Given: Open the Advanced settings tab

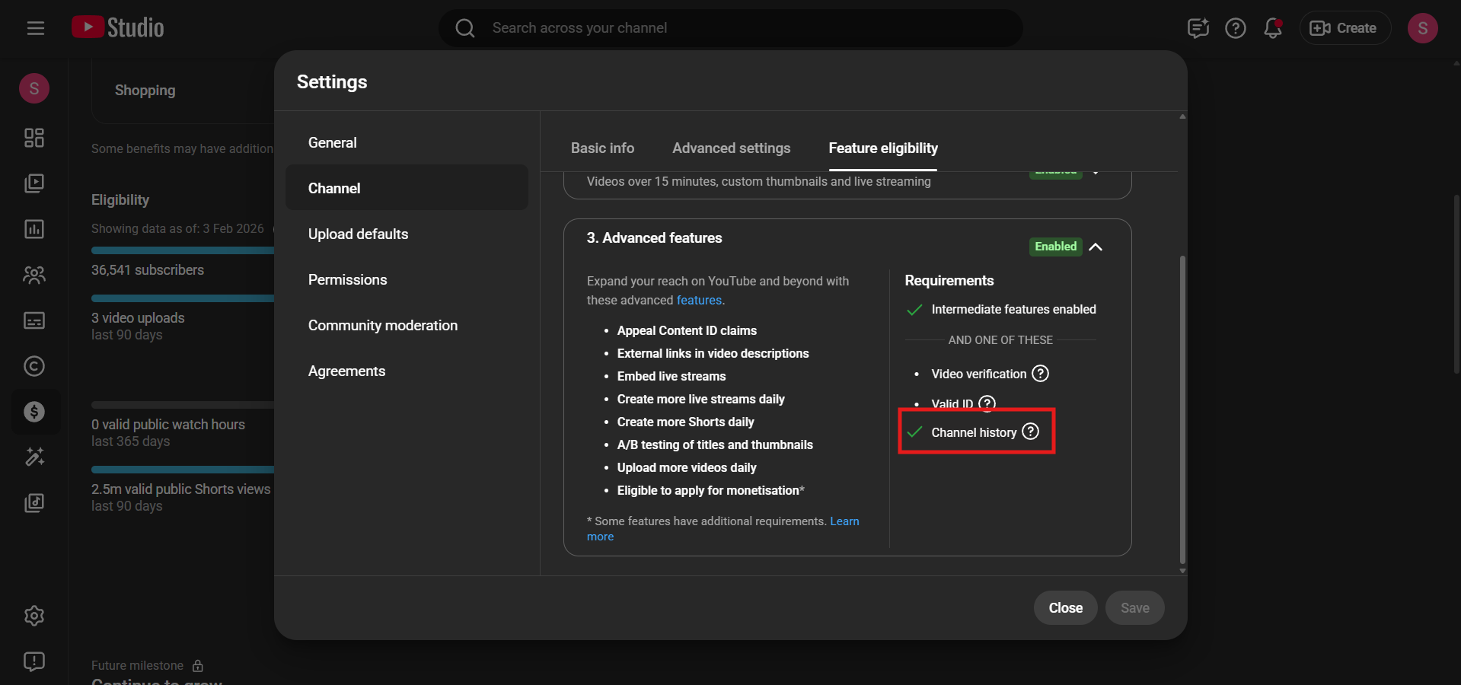Looking at the screenshot, I should (731, 148).
